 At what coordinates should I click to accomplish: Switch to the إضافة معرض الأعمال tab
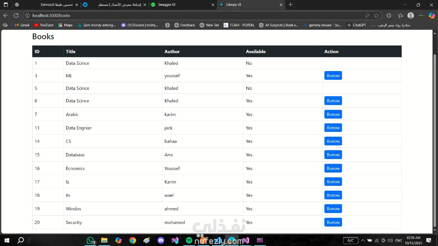115,5
